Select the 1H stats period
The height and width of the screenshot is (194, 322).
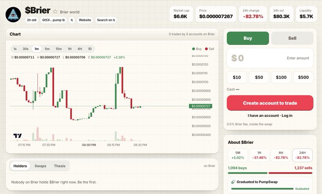(259, 155)
